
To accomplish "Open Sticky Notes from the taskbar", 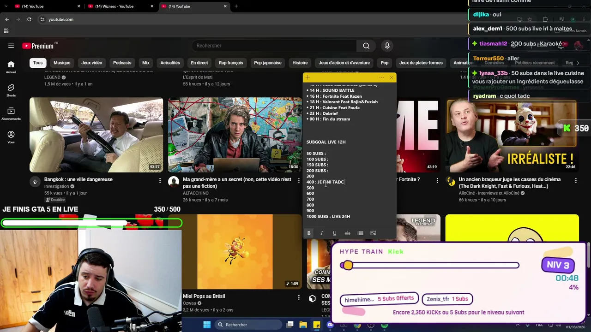I will (x=317, y=325).
